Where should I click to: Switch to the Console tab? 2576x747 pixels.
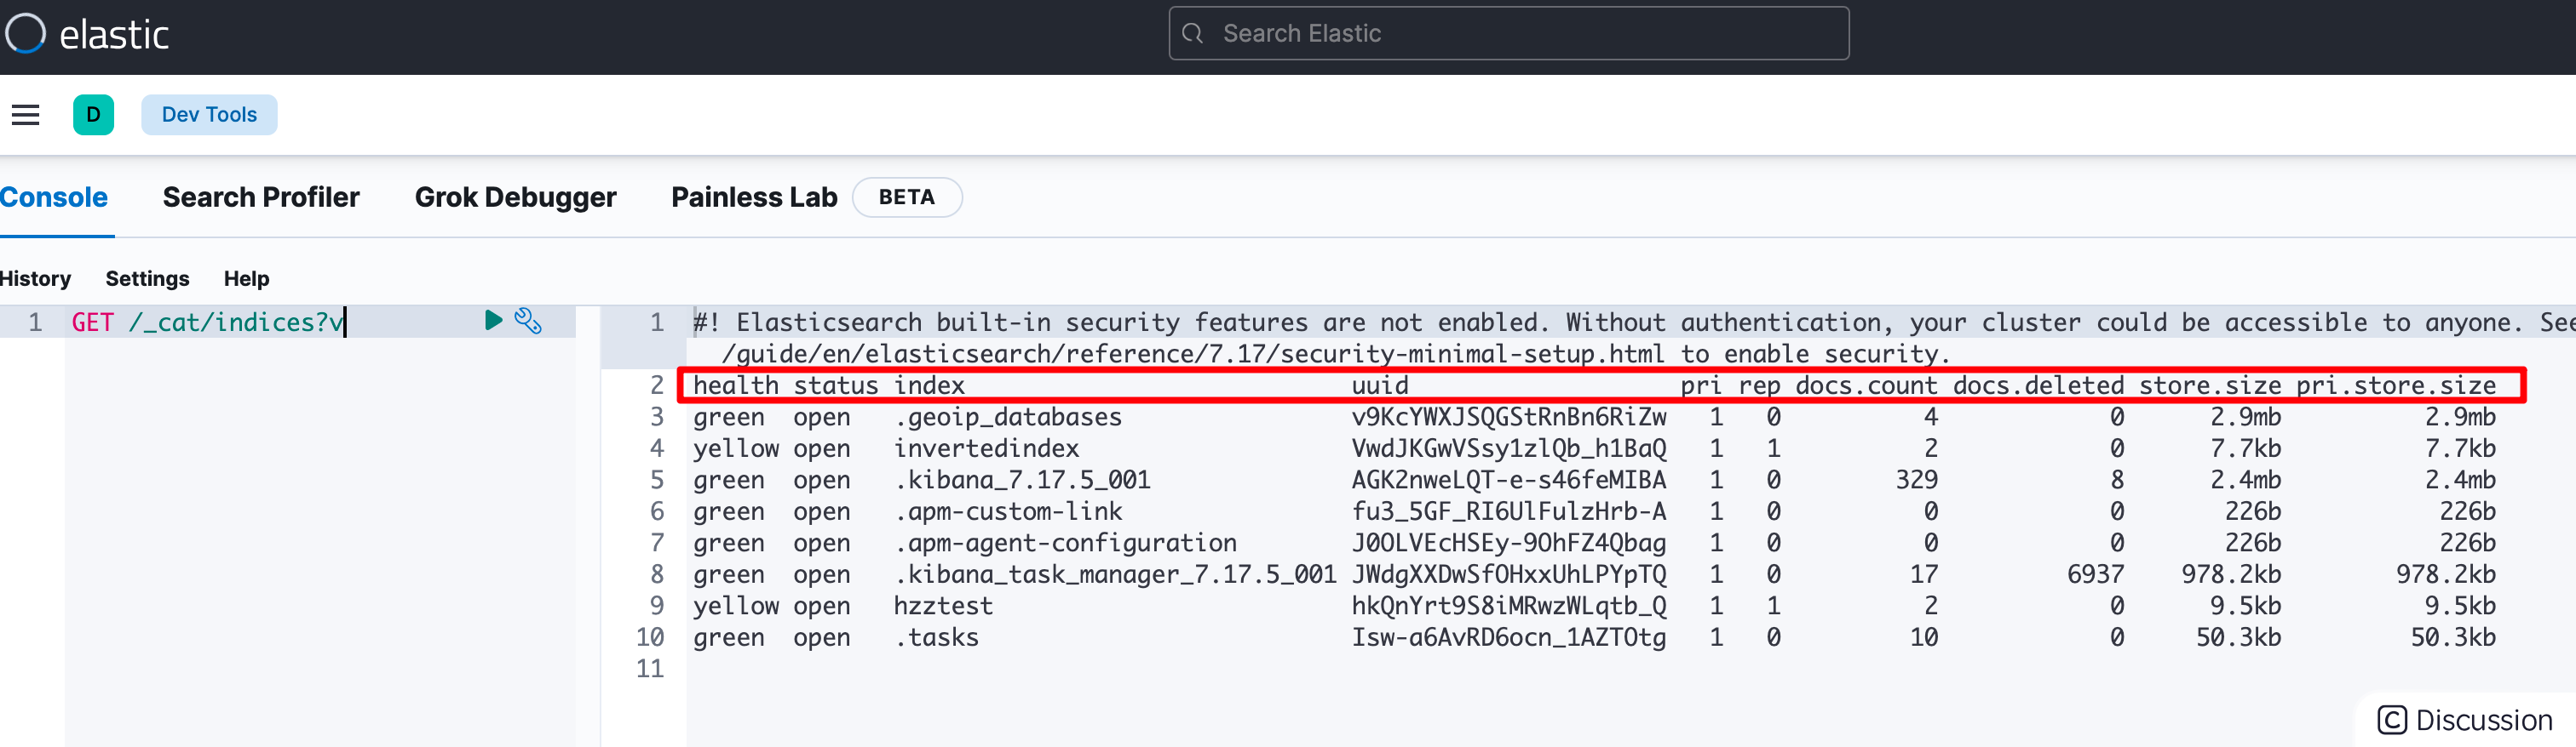coord(54,197)
